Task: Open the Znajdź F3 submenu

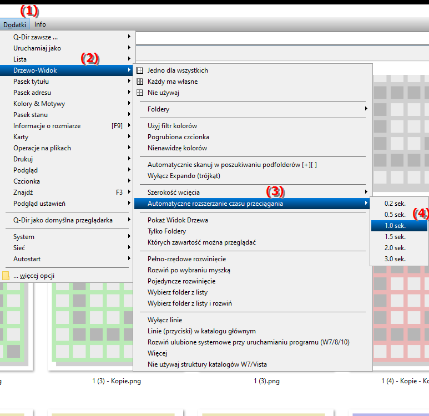Action: (67, 192)
